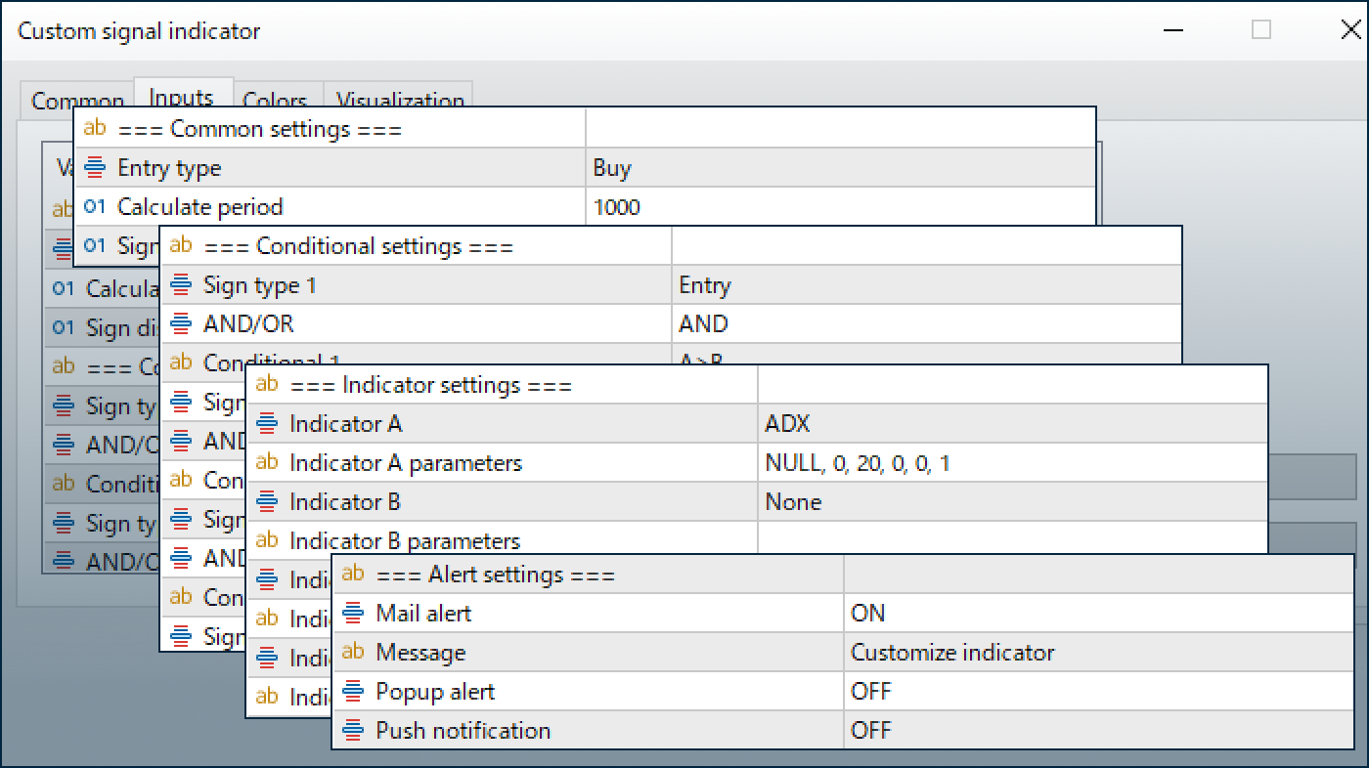Open the Popup alert value OFF
This screenshot has width=1369, height=768.
click(1098, 692)
